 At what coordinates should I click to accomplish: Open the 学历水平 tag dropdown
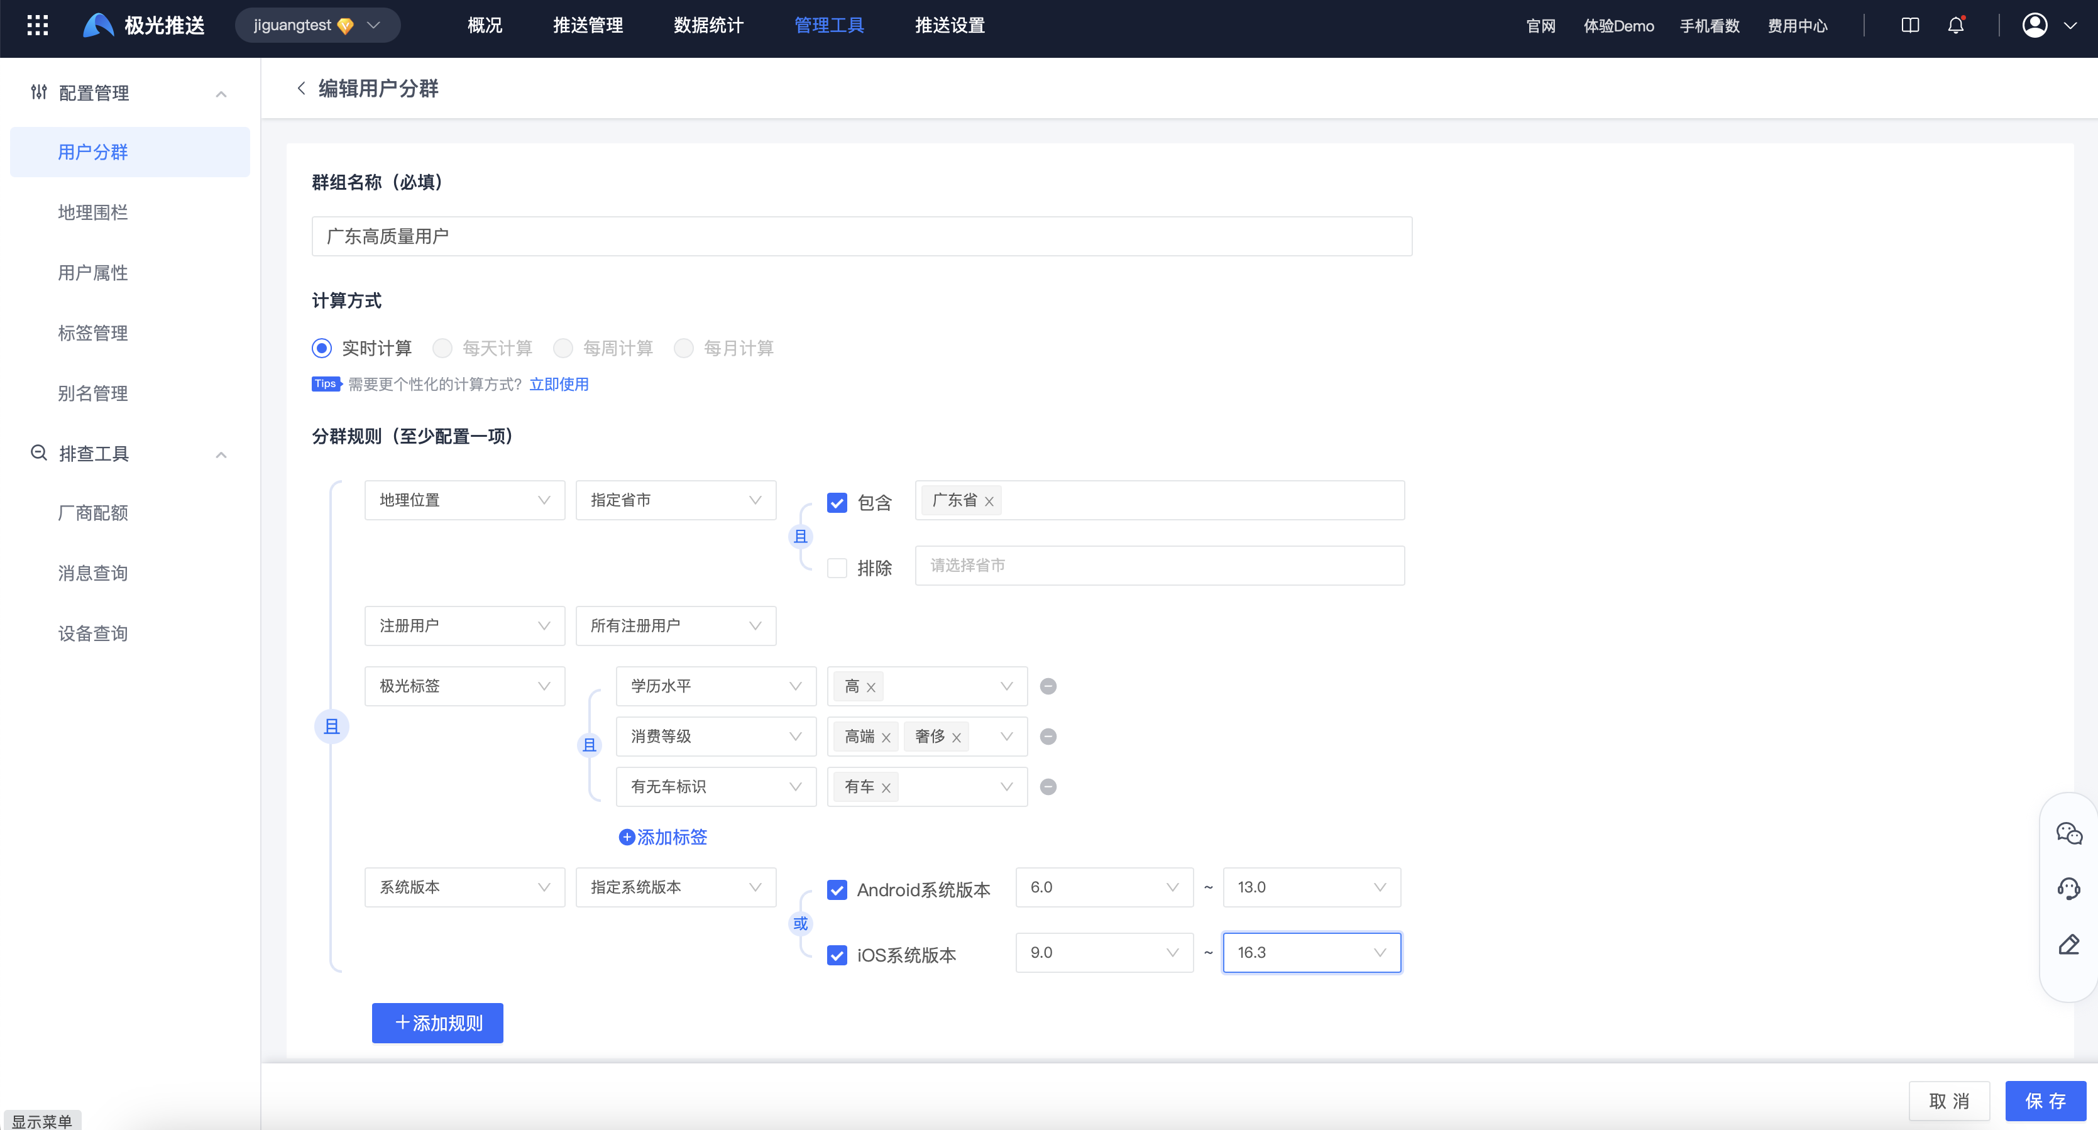tap(716, 686)
